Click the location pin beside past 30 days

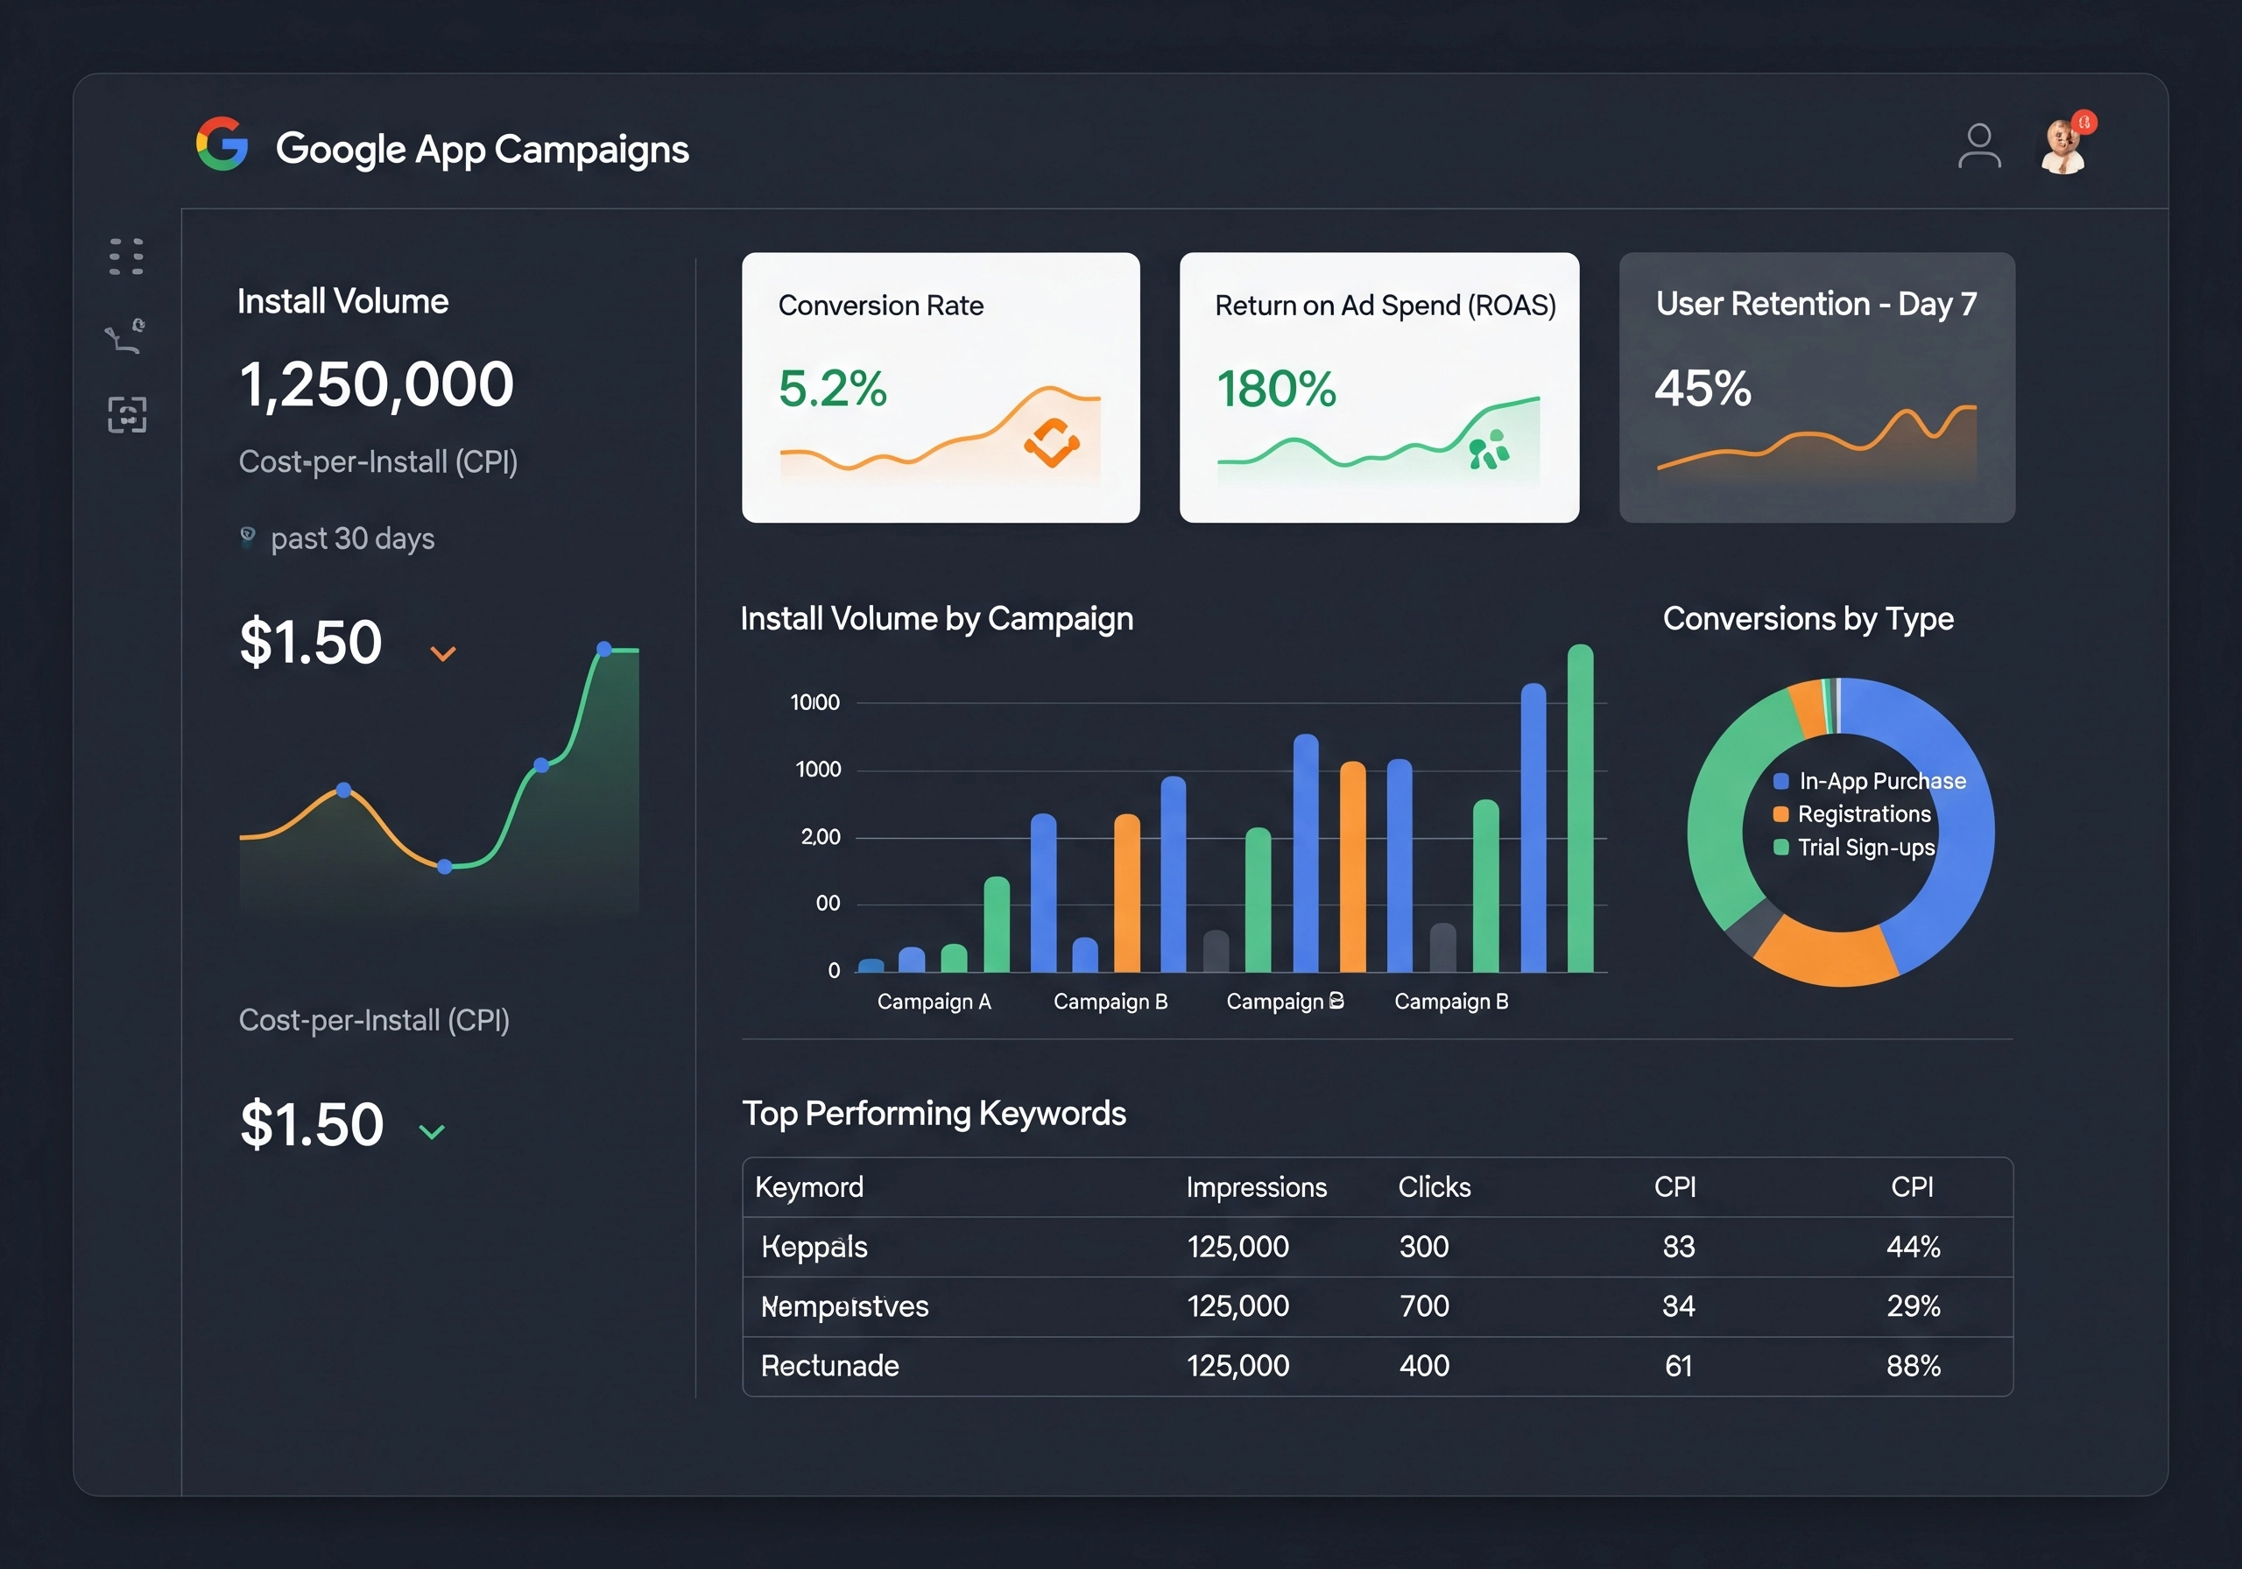tap(247, 536)
